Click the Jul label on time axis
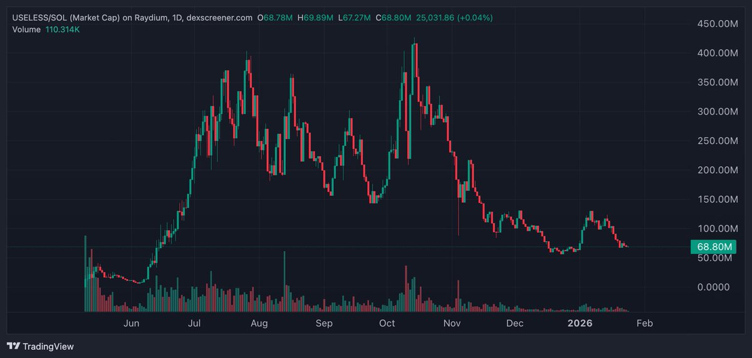 [195, 324]
